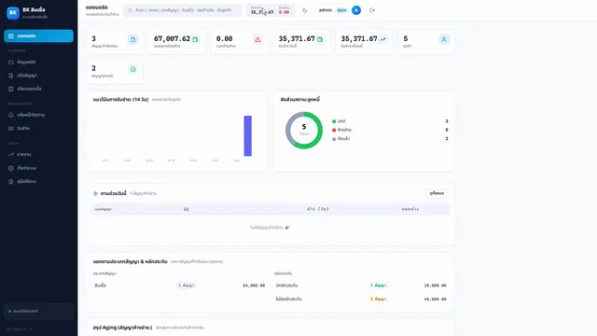
Task: Click green wallet icon beside first 35,371.67
Action: click(320, 39)
